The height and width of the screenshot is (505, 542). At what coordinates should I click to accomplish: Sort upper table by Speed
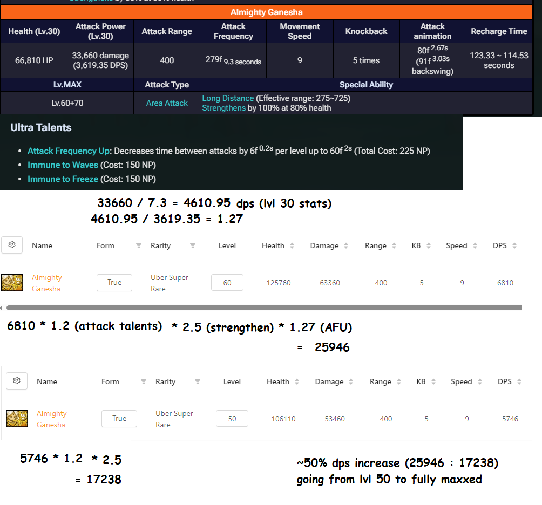tap(475, 245)
